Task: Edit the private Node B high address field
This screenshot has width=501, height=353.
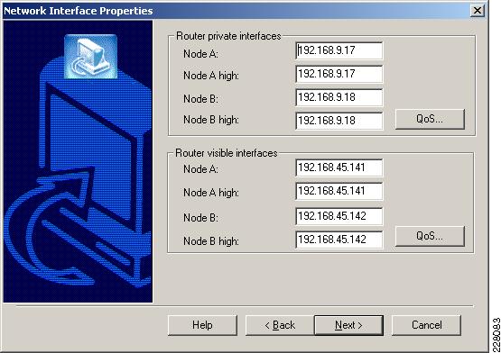Action: (x=339, y=121)
